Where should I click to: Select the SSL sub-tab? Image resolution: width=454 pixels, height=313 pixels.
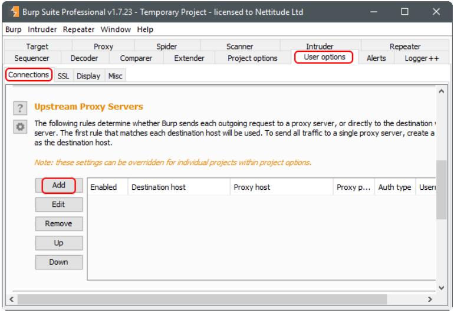tap(63, 76)
